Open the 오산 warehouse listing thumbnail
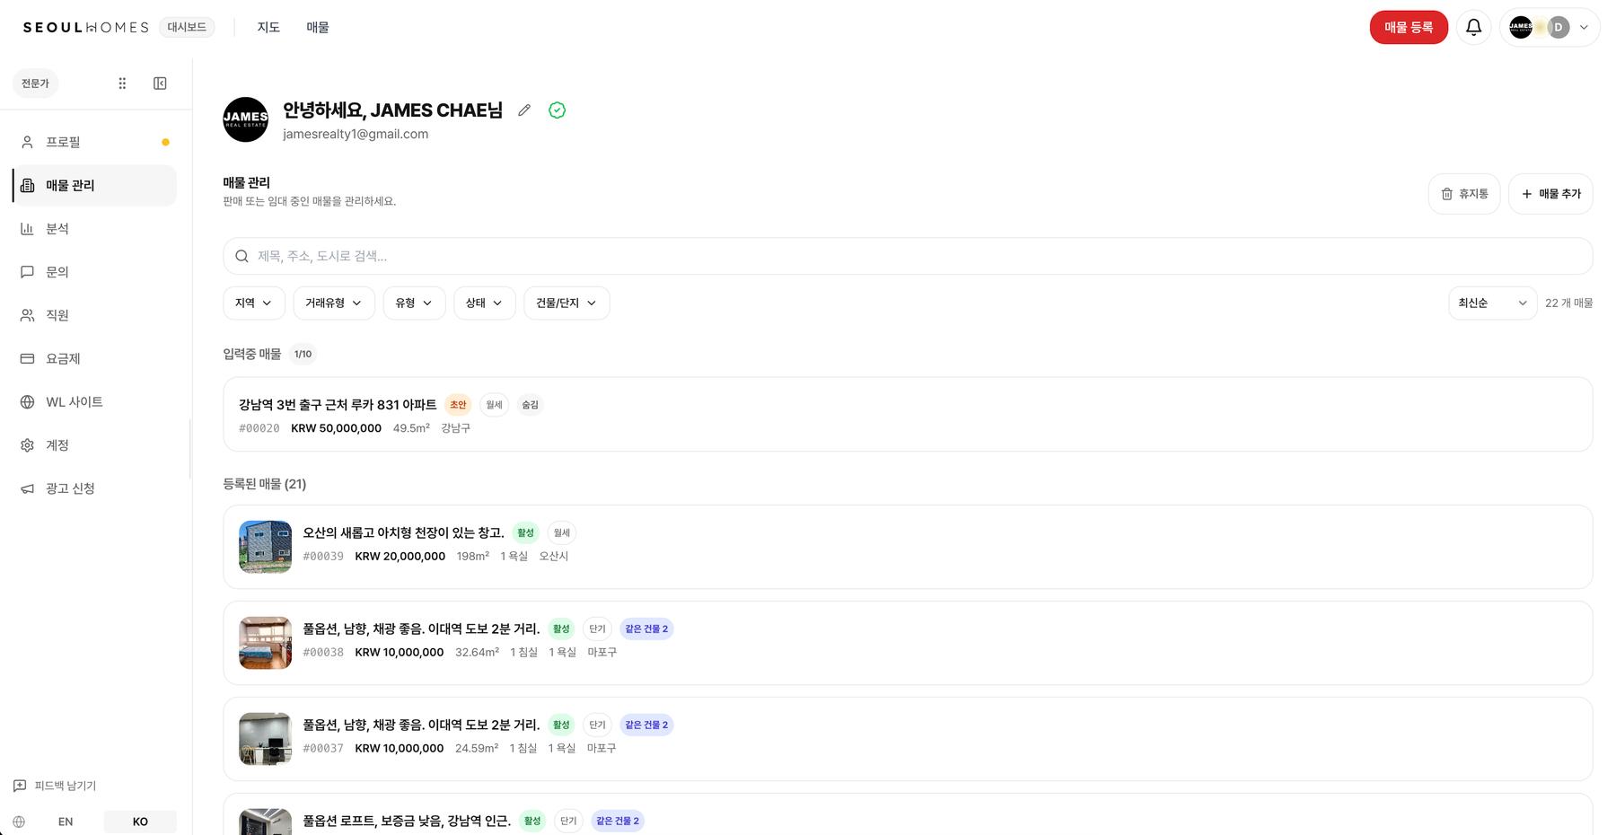The width and height of the screenshot is (1616, 835). (x=265, y=547)
